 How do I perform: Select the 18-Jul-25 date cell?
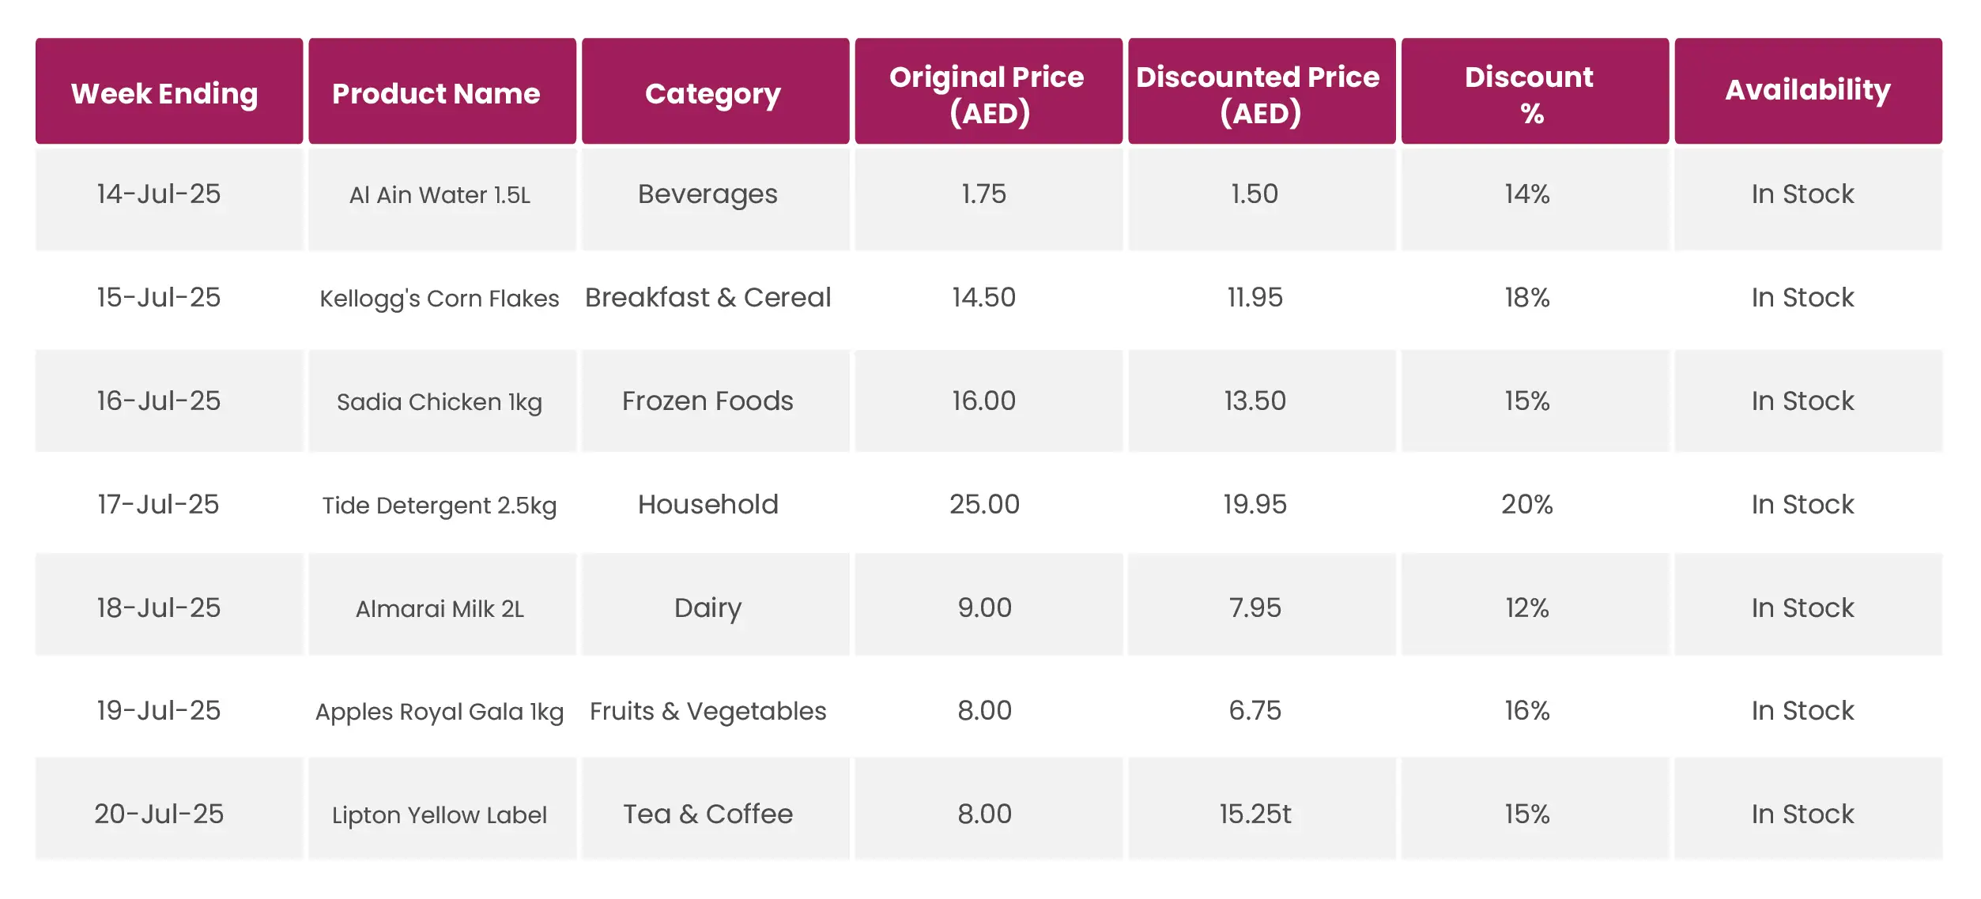(x=159, y=608)
